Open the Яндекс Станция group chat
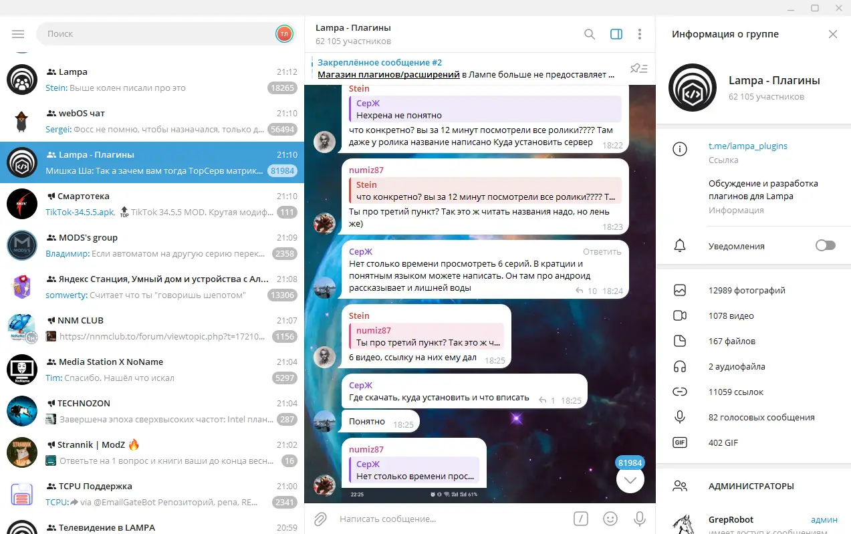The height and width of the screenshot is (534, 851). [x=152, y=287]
